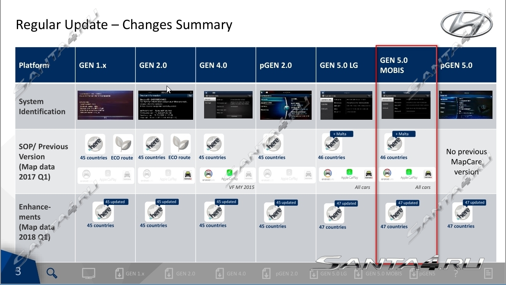This screenshot has height=285, width=506.
Task: Click the slide number 3 badge
Action: 18,271
